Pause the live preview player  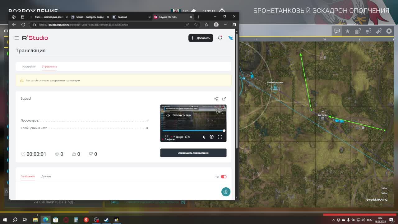tap(167, 136)
